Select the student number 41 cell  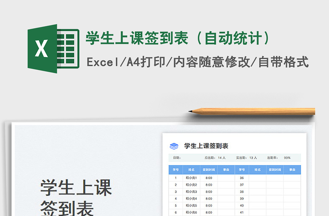tap(242, 212)
